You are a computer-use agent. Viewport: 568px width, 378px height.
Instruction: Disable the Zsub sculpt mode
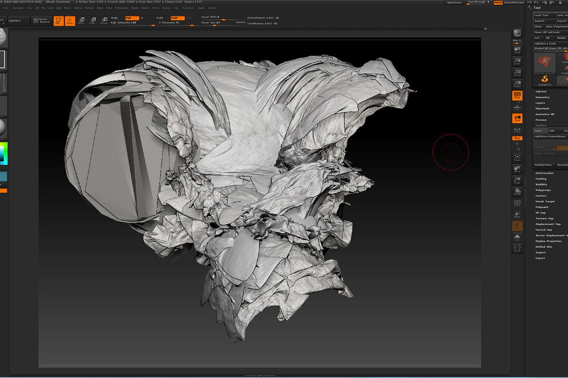177,17
